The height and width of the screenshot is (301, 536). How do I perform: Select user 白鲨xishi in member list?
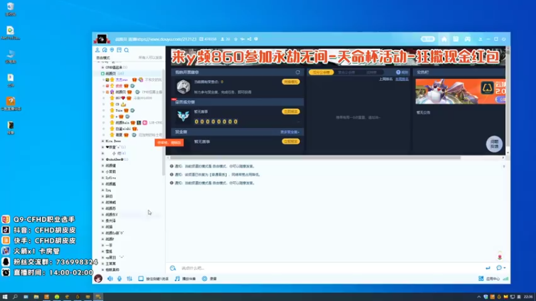(x=123, y=128)
